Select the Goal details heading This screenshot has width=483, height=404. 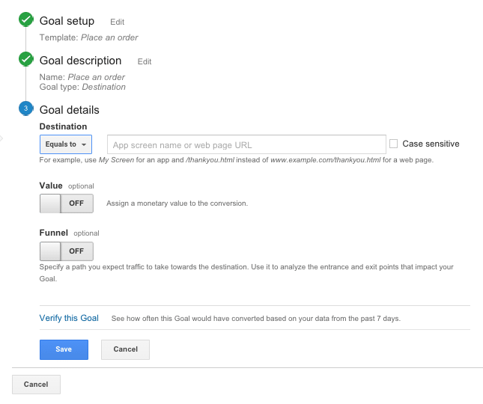point(70,110)
